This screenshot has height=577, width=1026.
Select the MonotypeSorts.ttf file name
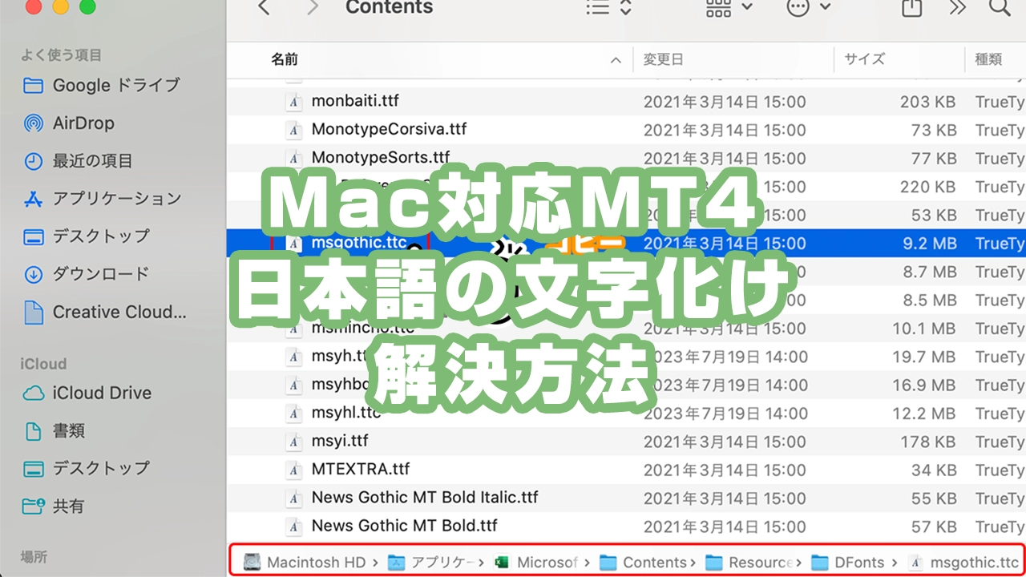coord(381,157)
